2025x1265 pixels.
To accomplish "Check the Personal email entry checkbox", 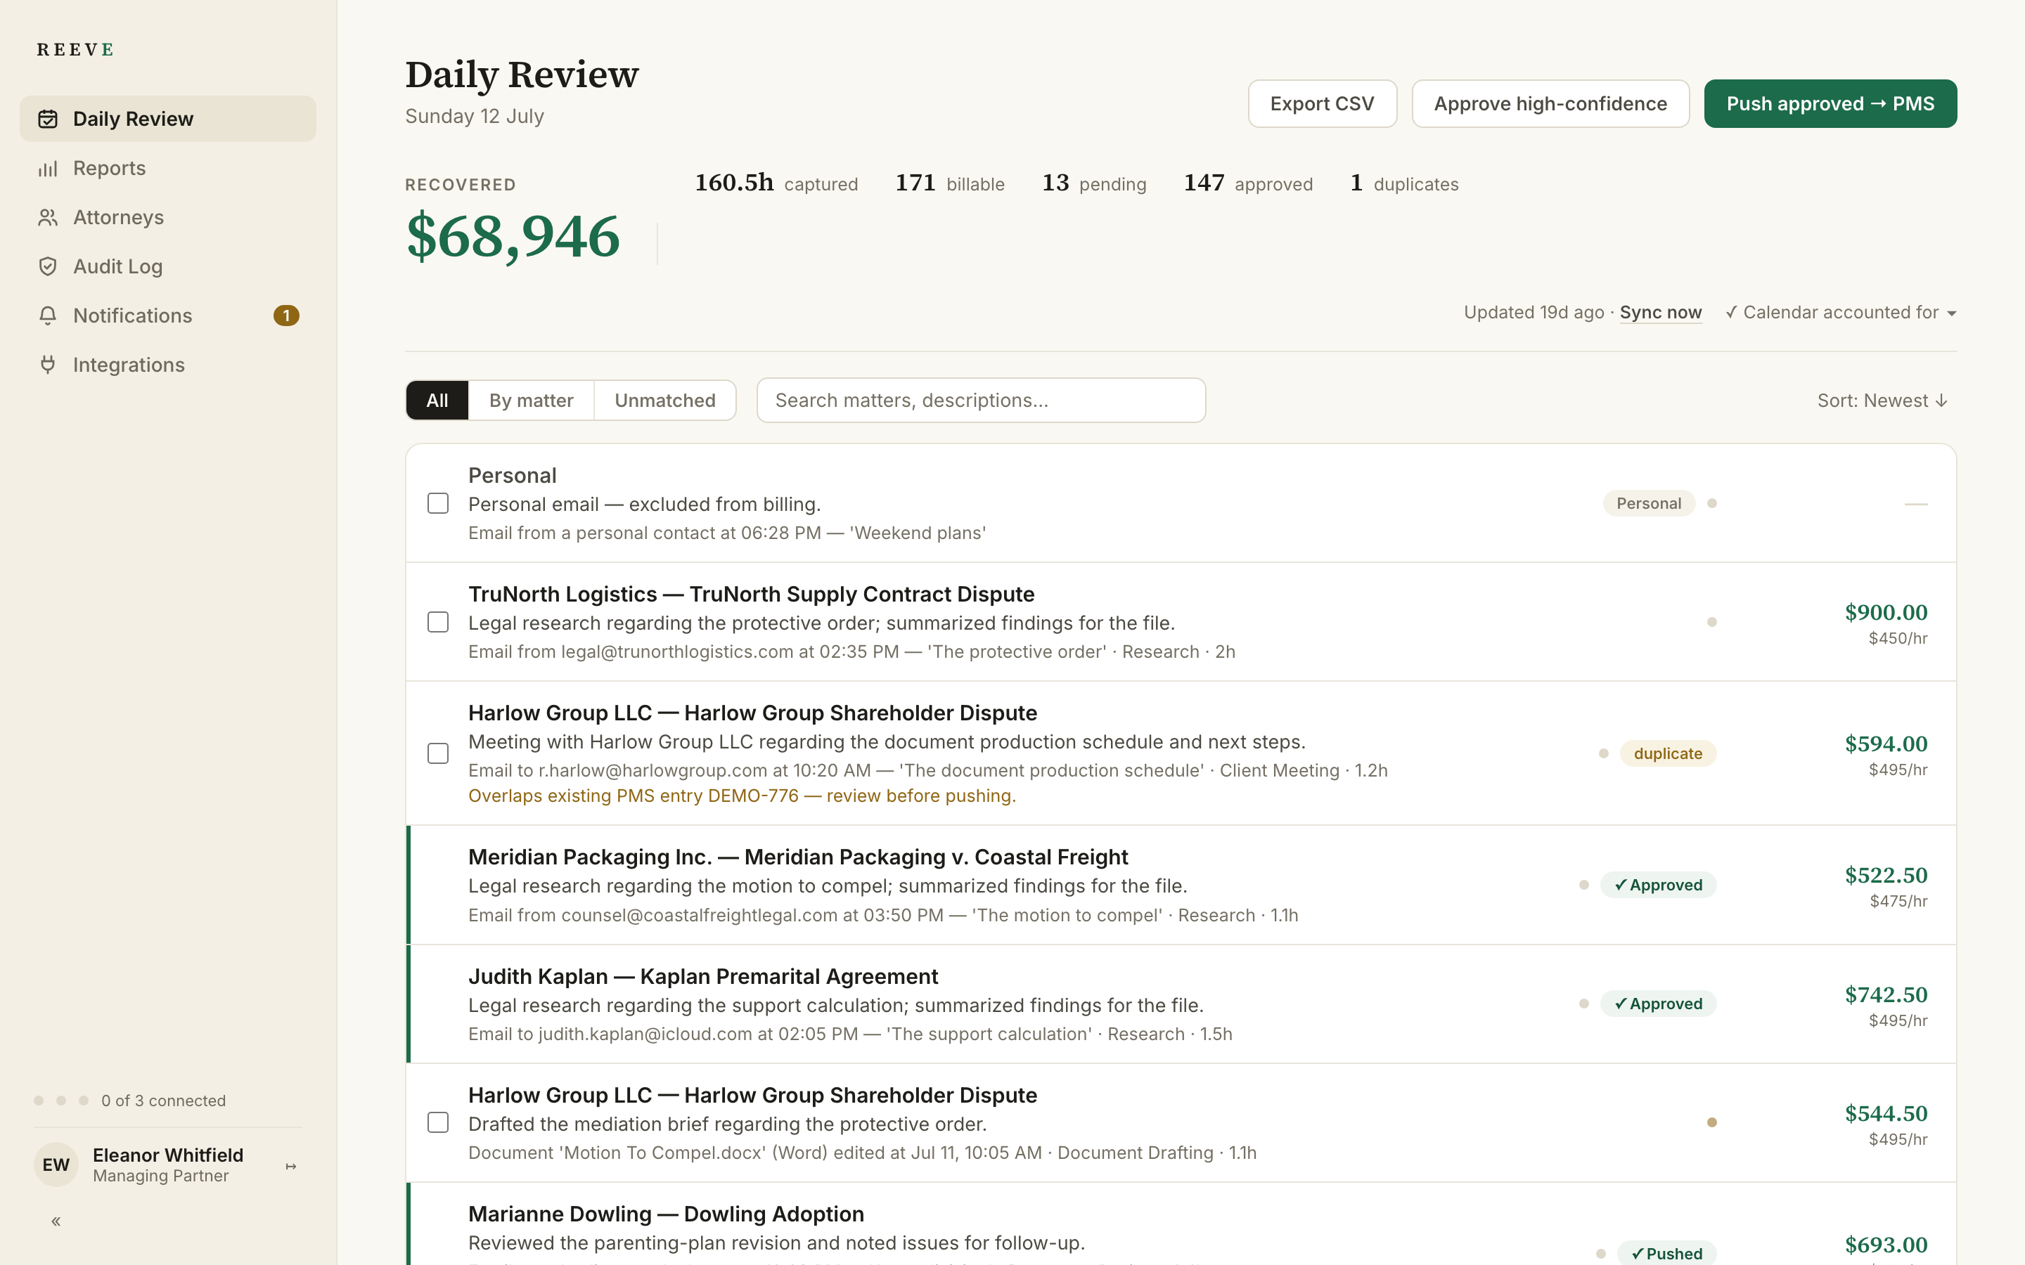I will 437,502.
